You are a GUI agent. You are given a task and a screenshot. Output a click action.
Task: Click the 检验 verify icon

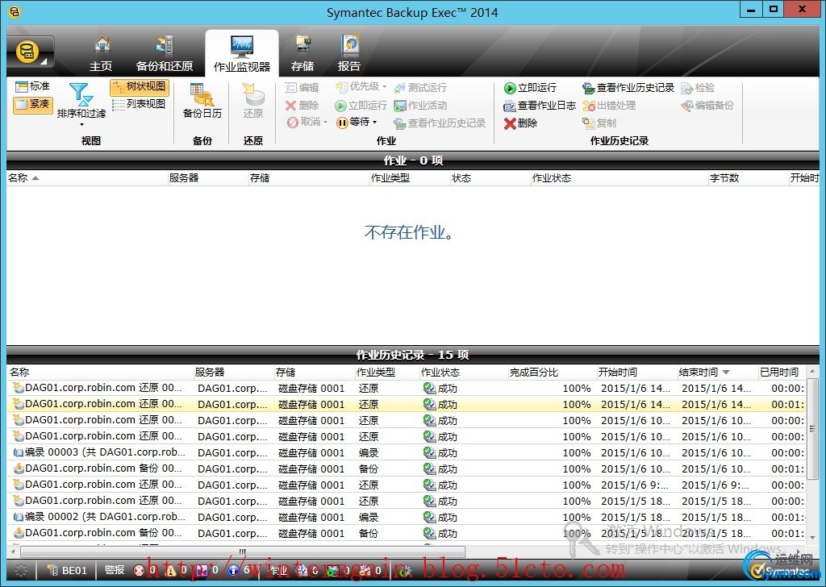point(687,88)
